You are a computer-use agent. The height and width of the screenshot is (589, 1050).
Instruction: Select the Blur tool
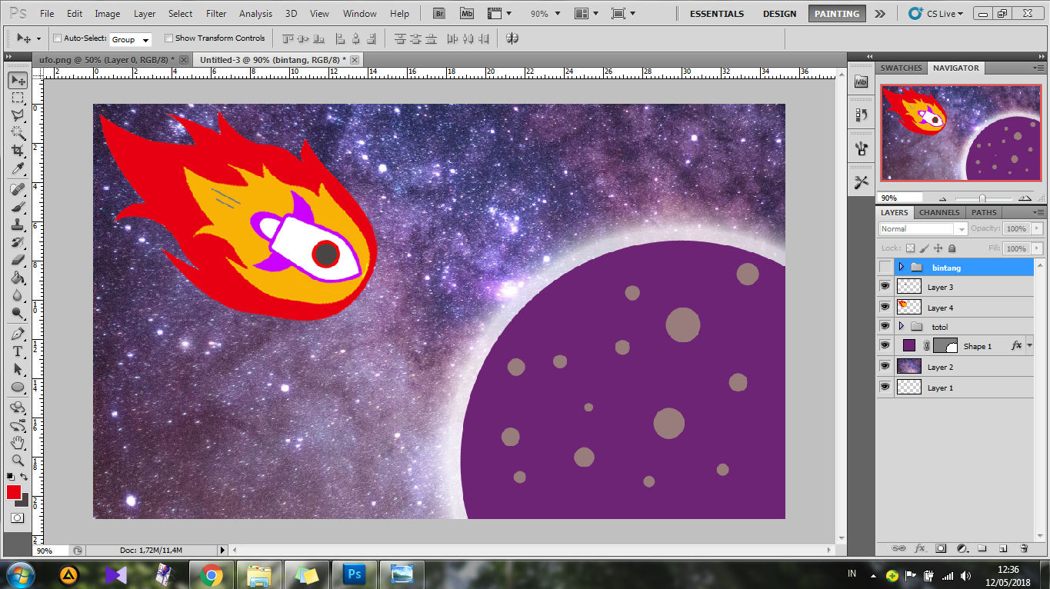[x=18, y=295]
